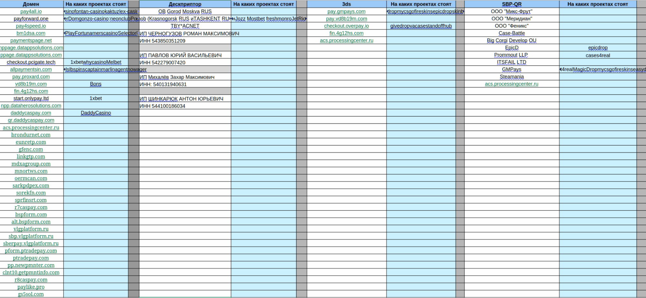Select the Prommout LLP cell
The image size is (646, 298).
click(x=512, y=55)
